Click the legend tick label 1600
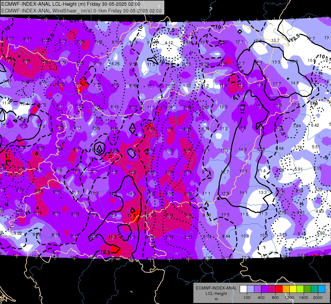The height and width of the screenshot is (304, 331). [x=304, y=298]
